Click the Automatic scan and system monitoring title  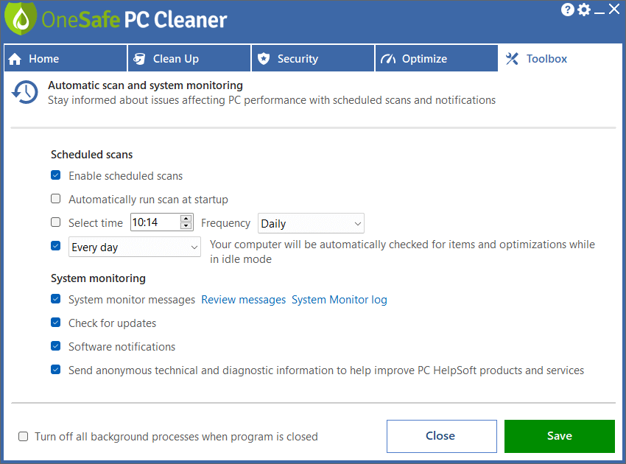145,85
